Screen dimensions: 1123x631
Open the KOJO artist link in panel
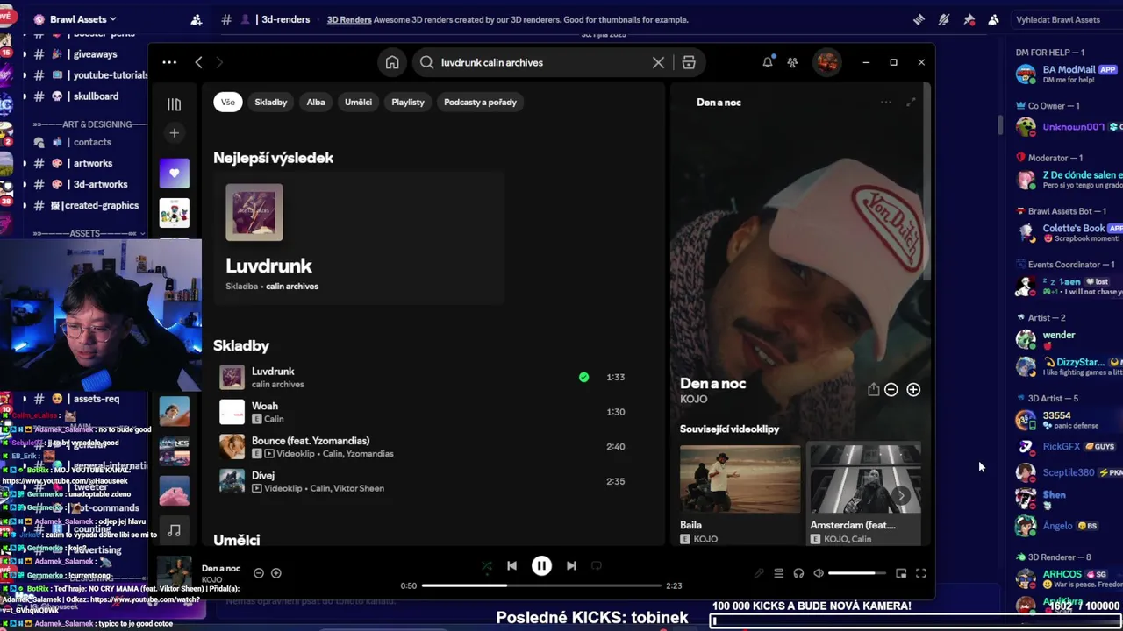click(693, 400)
